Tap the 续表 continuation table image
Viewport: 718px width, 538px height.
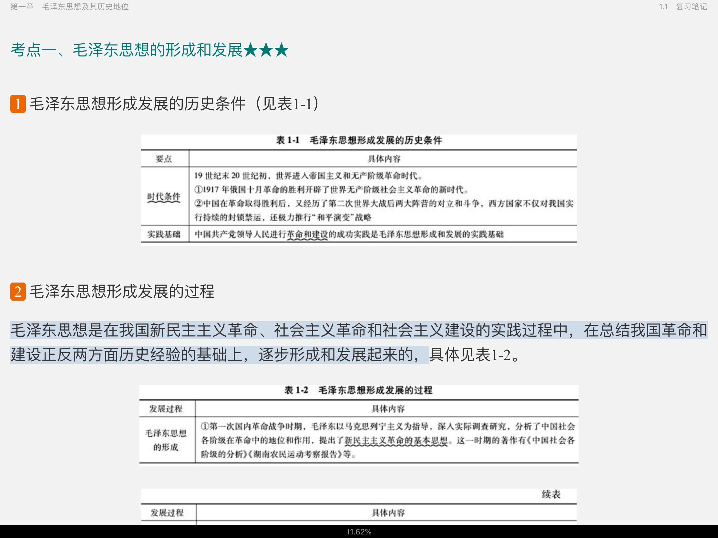pyautogui.click(x=359, y=507)
